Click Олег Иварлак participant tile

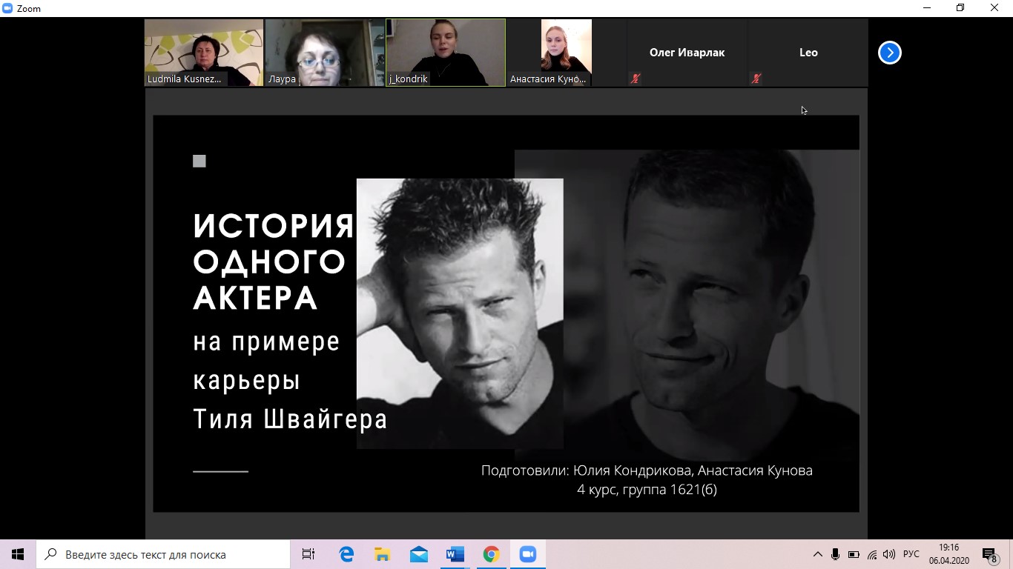coord(687,53)
